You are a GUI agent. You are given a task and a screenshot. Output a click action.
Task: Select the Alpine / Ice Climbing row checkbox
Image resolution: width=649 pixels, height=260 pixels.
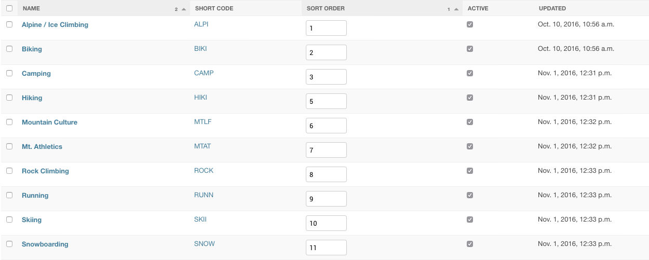[x=9, y=24]
